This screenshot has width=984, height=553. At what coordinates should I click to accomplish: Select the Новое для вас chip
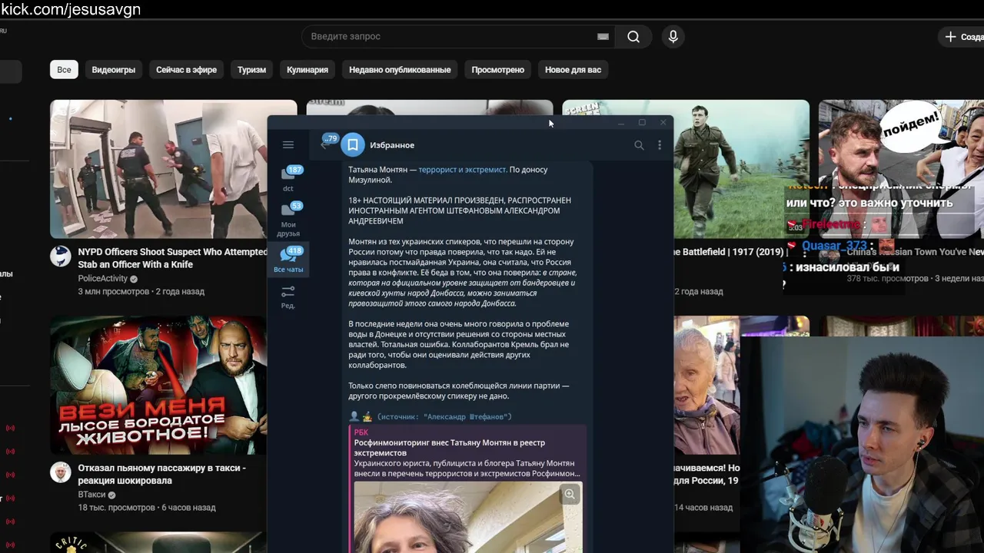[573, 70]
